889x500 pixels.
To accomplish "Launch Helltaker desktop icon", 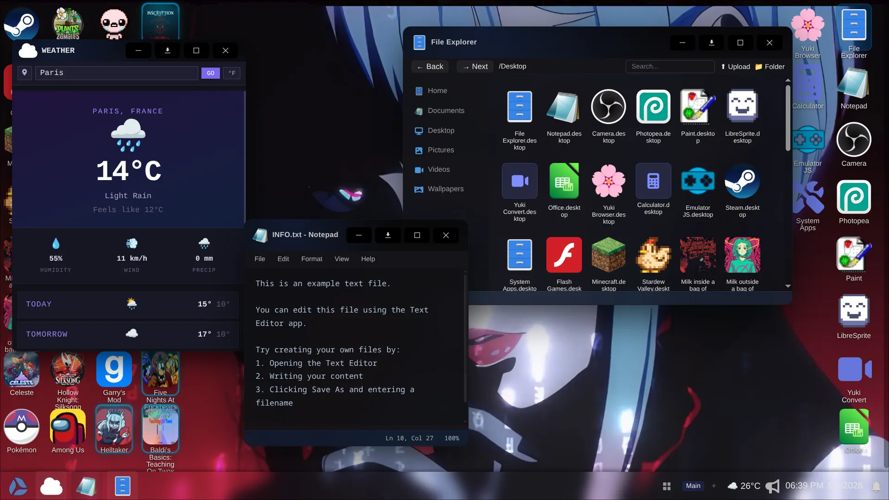I will (x=114, y=429).
